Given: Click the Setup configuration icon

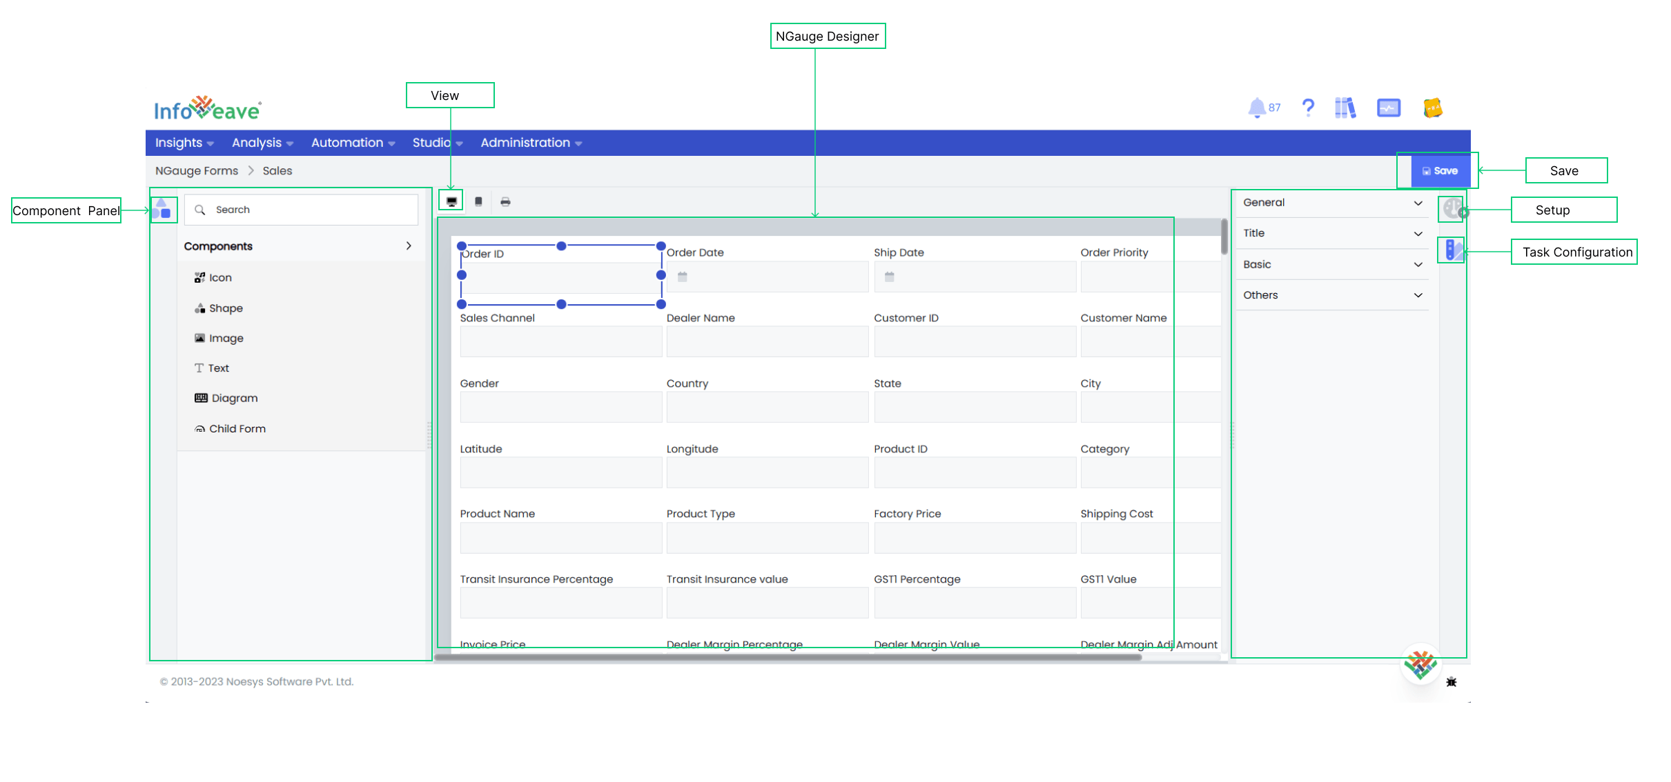Looking at the screenshot, I should (x=1452, y=211).
